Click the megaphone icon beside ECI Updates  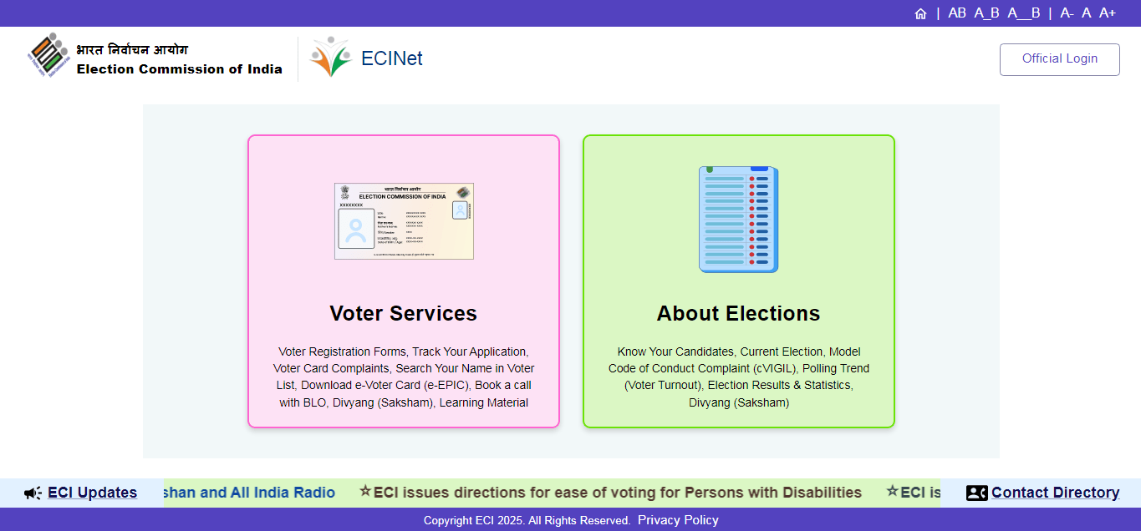coord(33,493)
